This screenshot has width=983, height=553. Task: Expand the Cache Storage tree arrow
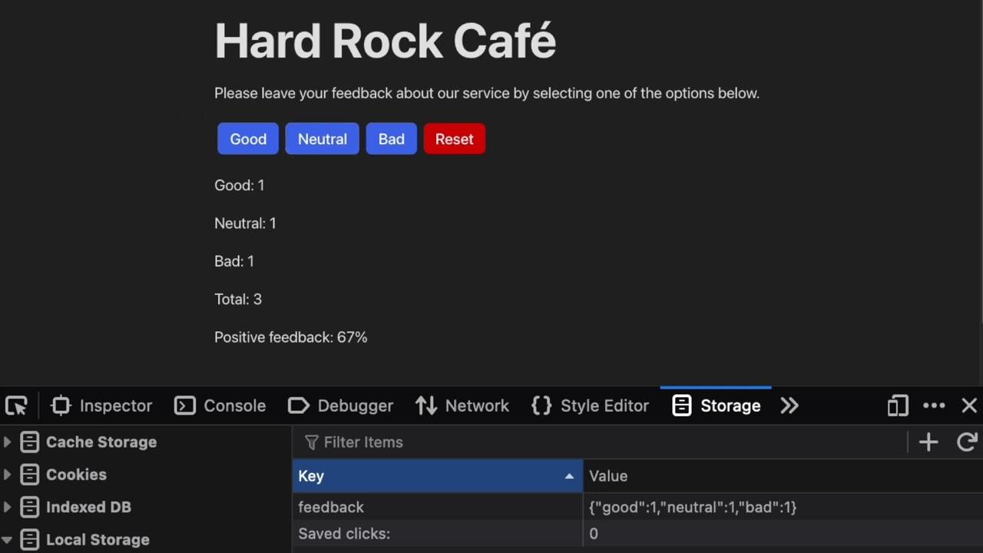click(x=7, y=442)
